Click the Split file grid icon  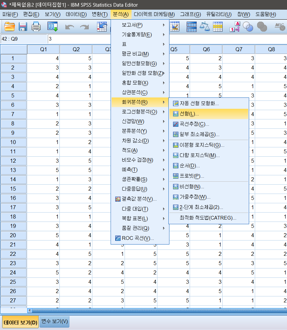click(191, 27)
